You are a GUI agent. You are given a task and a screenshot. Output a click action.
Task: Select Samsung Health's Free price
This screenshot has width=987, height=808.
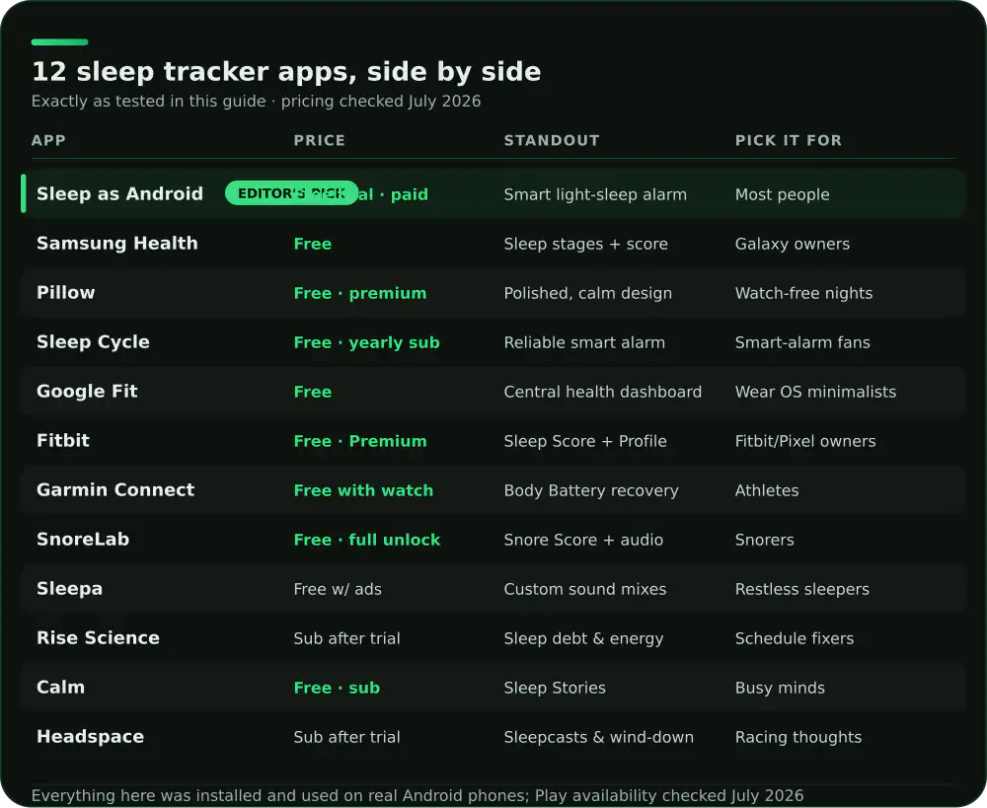312,244
